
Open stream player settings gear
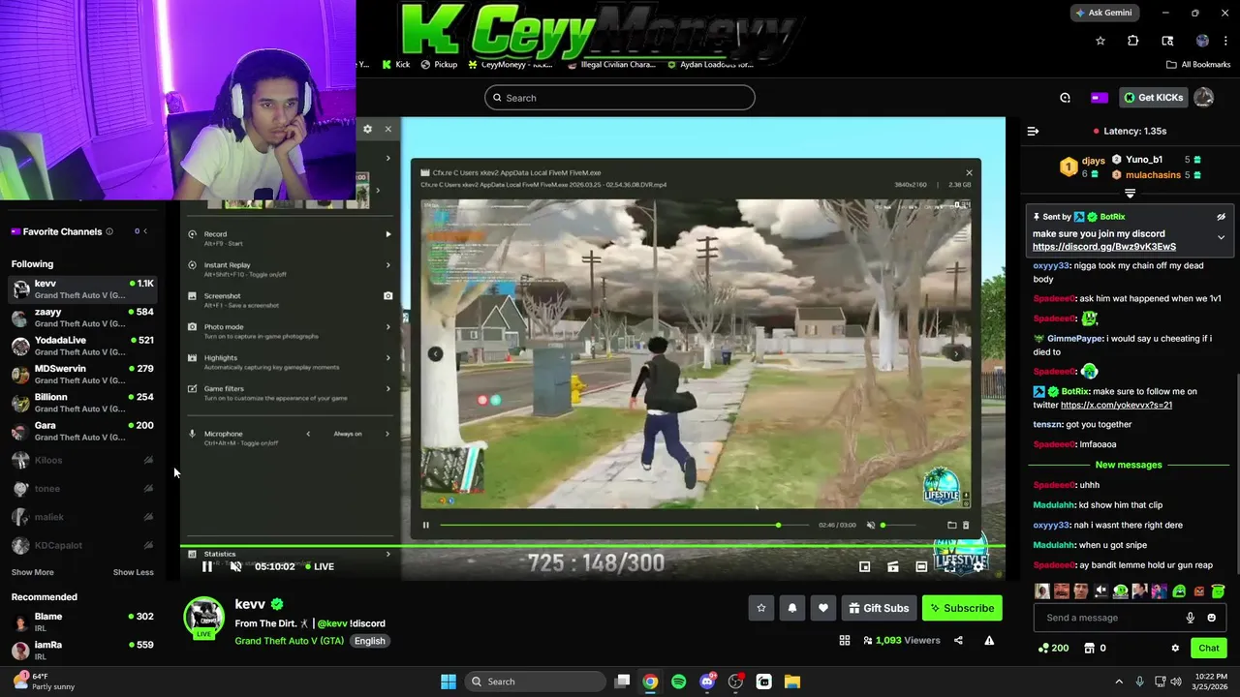click(977, 566)
